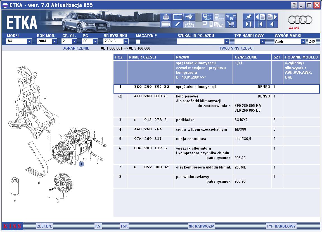
Task: Open the multiple shopping carts icon
Action: tap(231, 17)
